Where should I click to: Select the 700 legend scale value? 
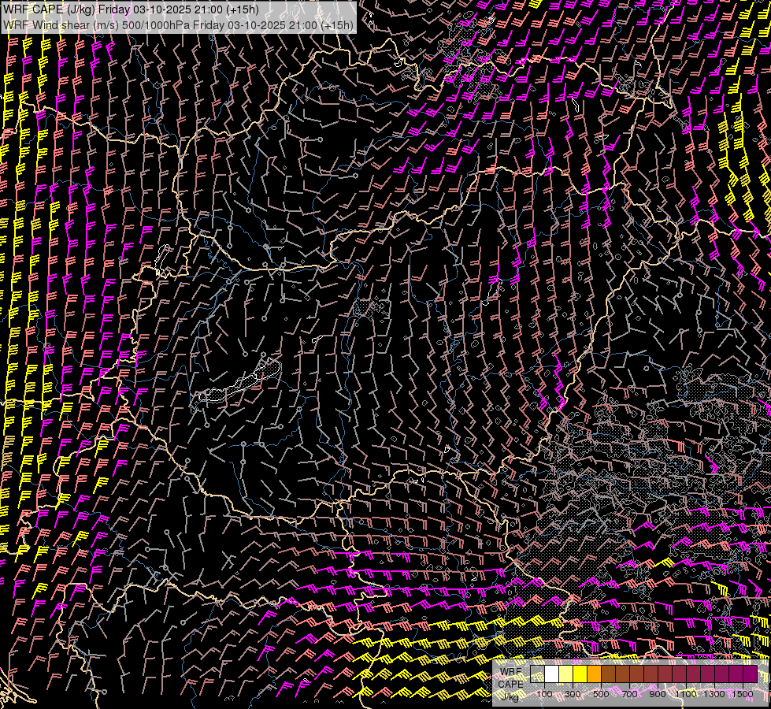(629, 694)
